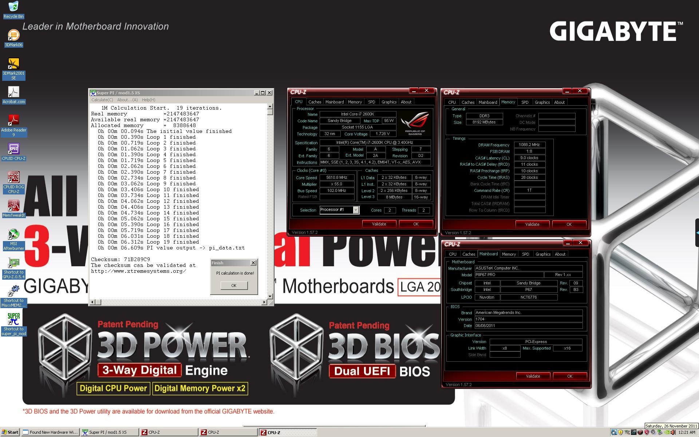The image size is (699, 437).
Task: Open Caches tab in CPU-Z mainboard window
Action: tap(469, 254)
